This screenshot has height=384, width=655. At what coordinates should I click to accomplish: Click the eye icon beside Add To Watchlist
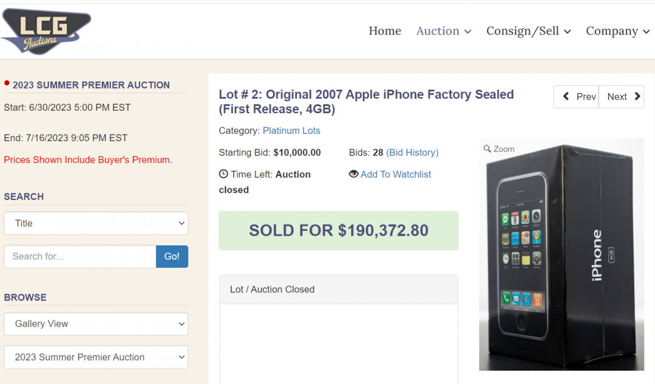click(x=354, y=174)
